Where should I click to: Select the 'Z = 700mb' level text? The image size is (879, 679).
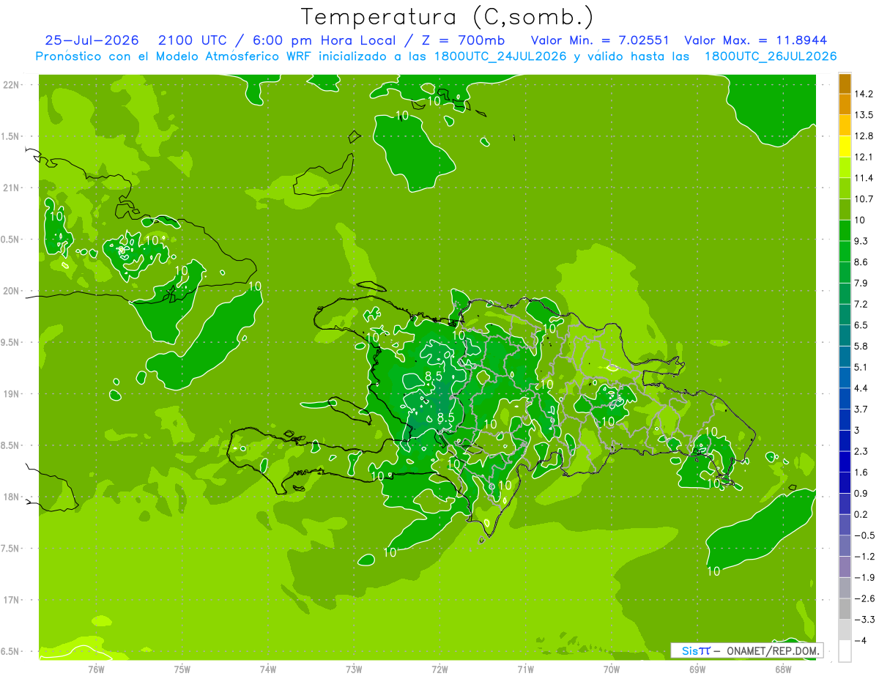coord(465,40)
